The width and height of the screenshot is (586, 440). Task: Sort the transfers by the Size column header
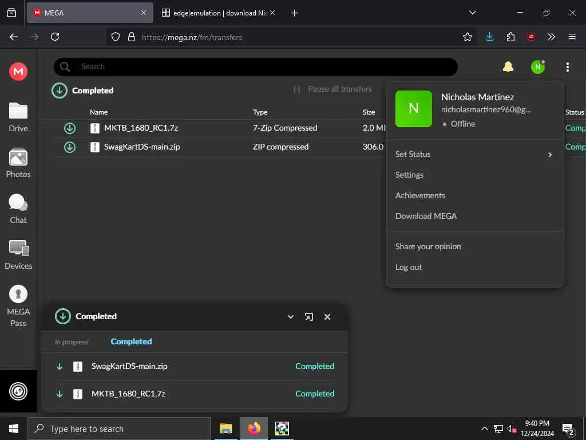click(x=369, y=112)
